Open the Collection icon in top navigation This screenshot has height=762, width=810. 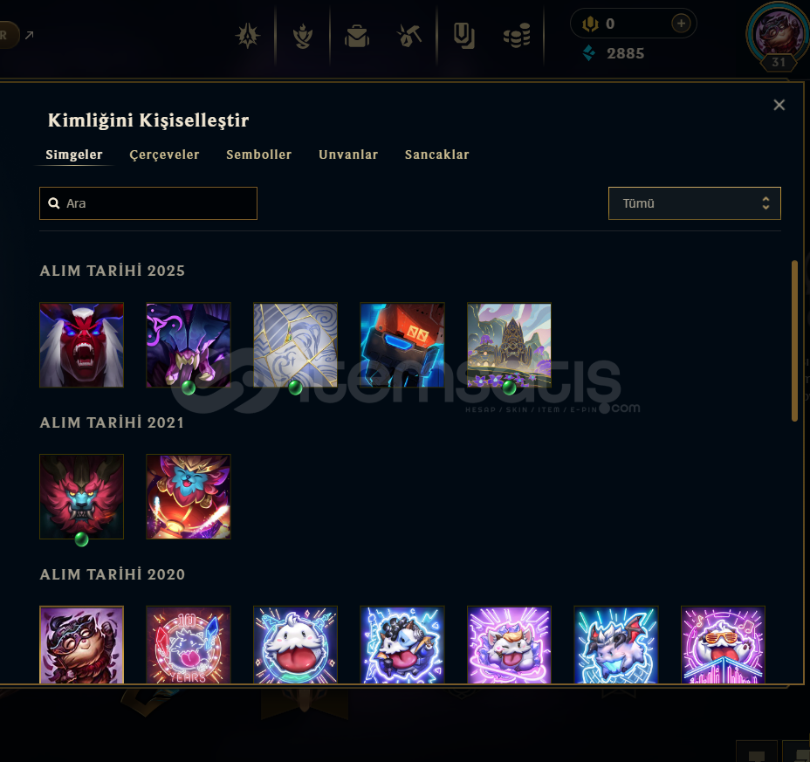(x=303, y=36)
